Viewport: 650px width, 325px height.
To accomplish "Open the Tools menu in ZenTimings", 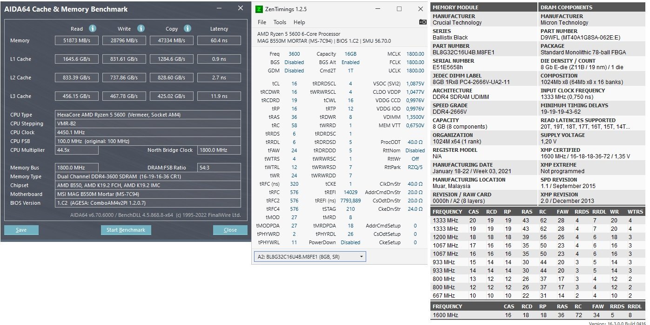I will 280,22.
